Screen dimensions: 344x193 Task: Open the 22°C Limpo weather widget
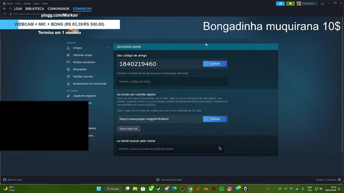tap(9, 189)
